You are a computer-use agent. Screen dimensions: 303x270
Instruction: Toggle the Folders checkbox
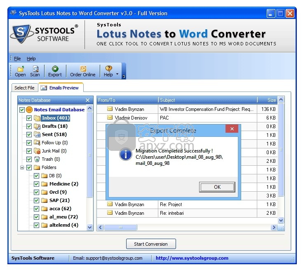click(x=29, y=168)
